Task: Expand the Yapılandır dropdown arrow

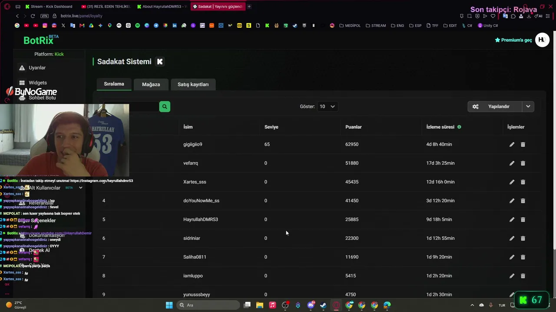Action: pyautogui.click(x=528, y=107)
